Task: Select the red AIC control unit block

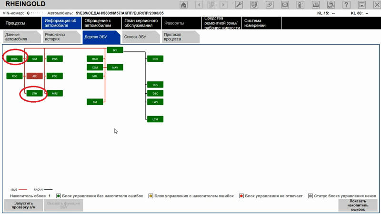Action: (x=34, y=76)
